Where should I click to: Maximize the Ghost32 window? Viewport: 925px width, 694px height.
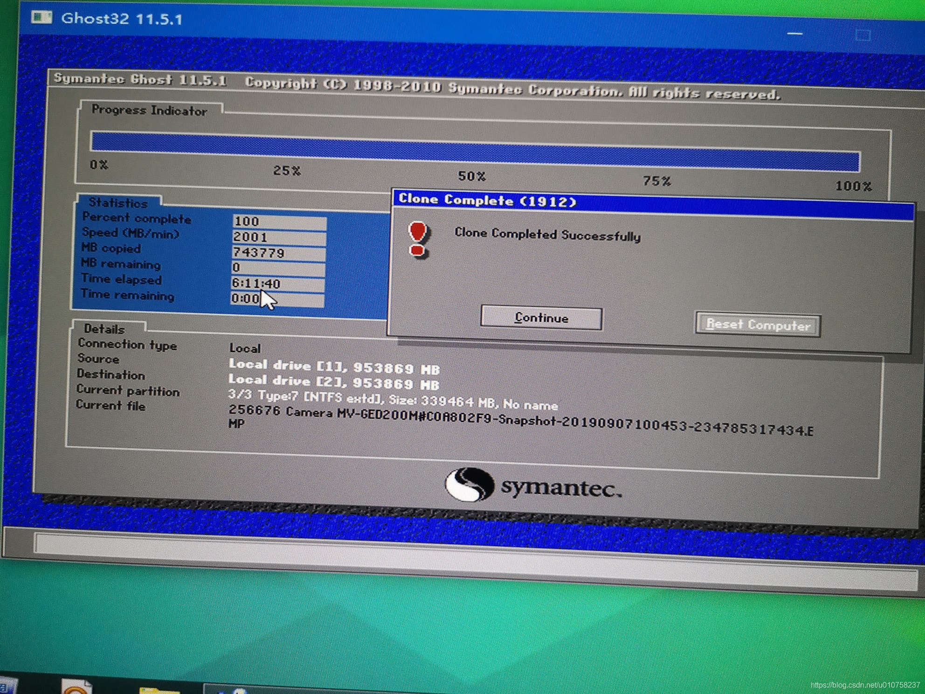click(863, 35)
